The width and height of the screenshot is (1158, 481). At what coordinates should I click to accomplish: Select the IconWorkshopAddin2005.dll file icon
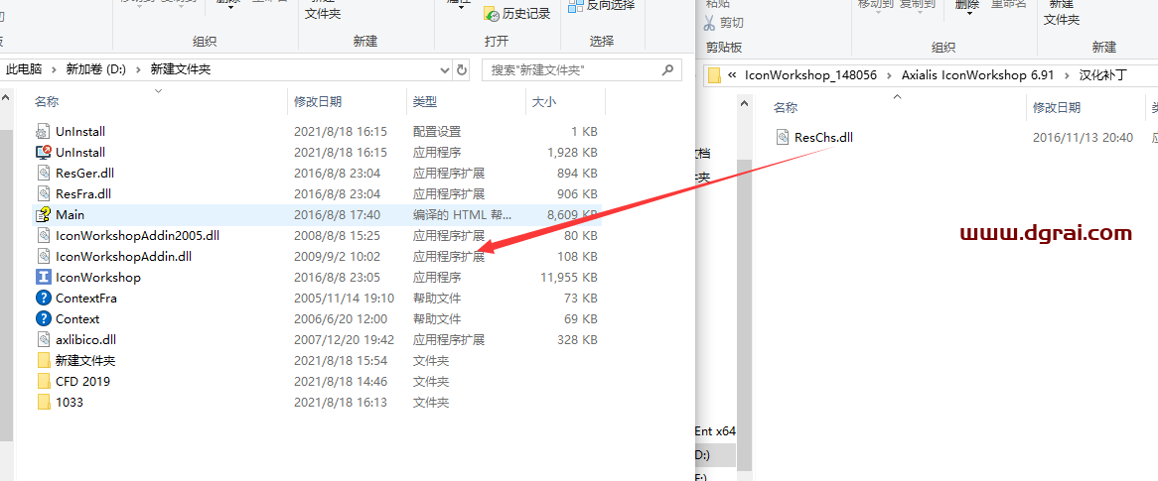(x=43, y=235)
